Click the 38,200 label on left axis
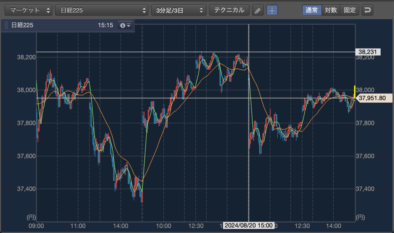 26,57
